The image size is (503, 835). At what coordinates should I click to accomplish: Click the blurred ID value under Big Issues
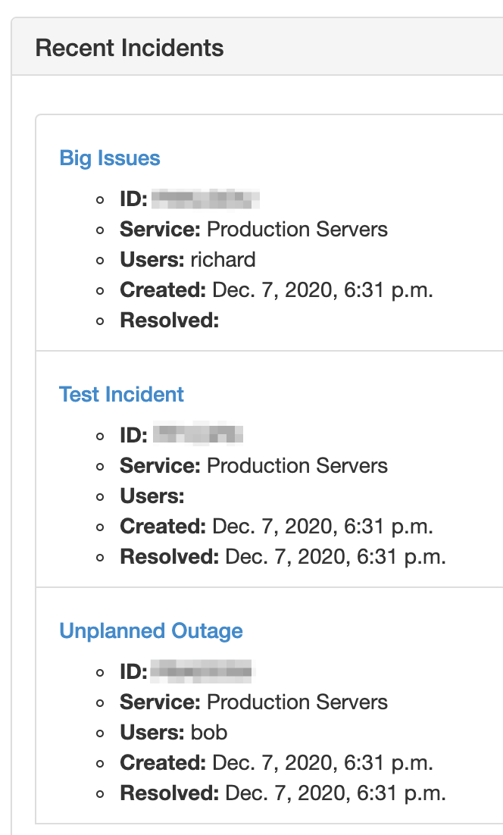click(205, 199)
